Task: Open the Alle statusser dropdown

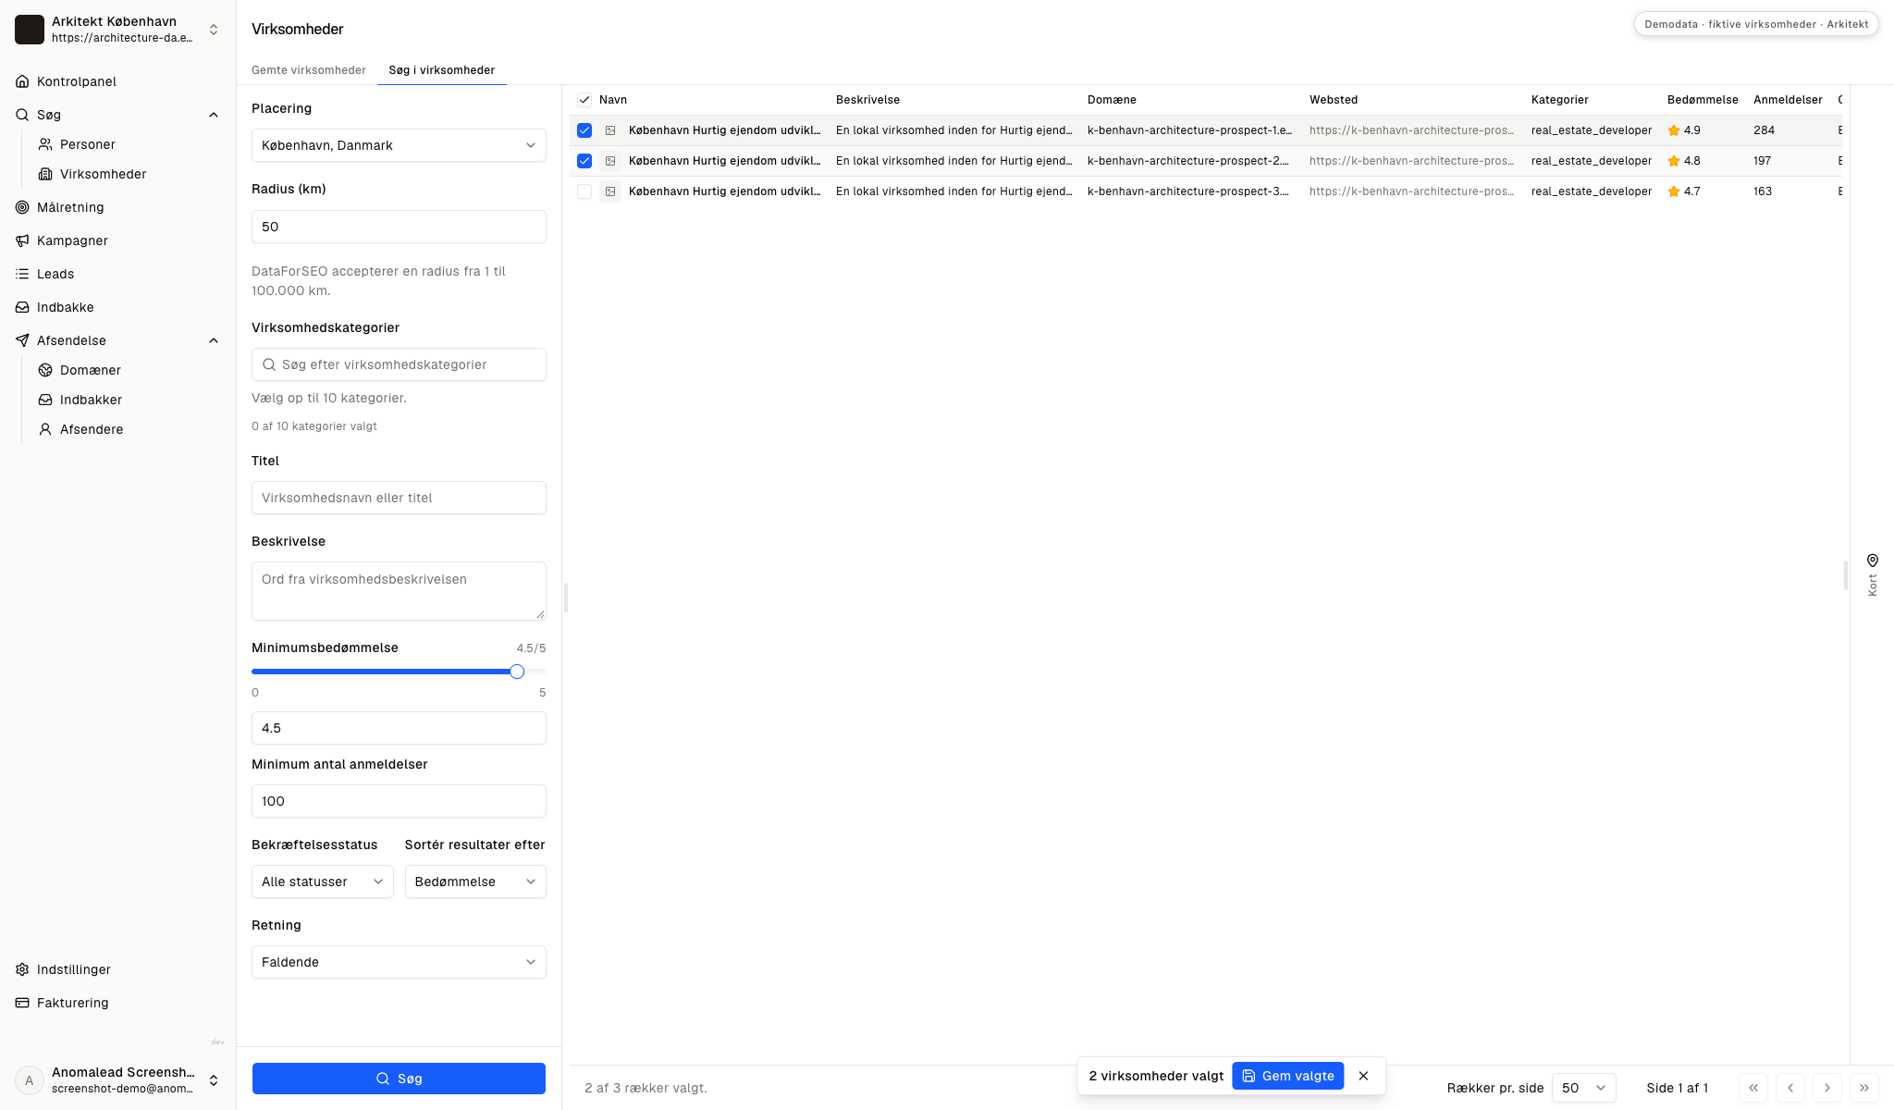Action: click(x=323, y=882)
